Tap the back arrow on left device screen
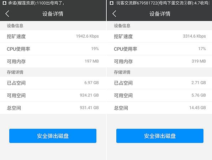 [x=7, y=13]
